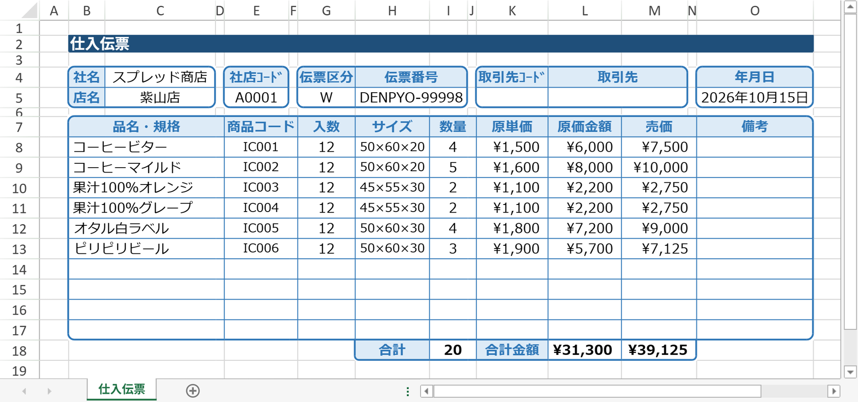Click the 品名・規格 header cell
Image resolution: width=858 pixels, height=402 pixels.
[x=146, y=127]
